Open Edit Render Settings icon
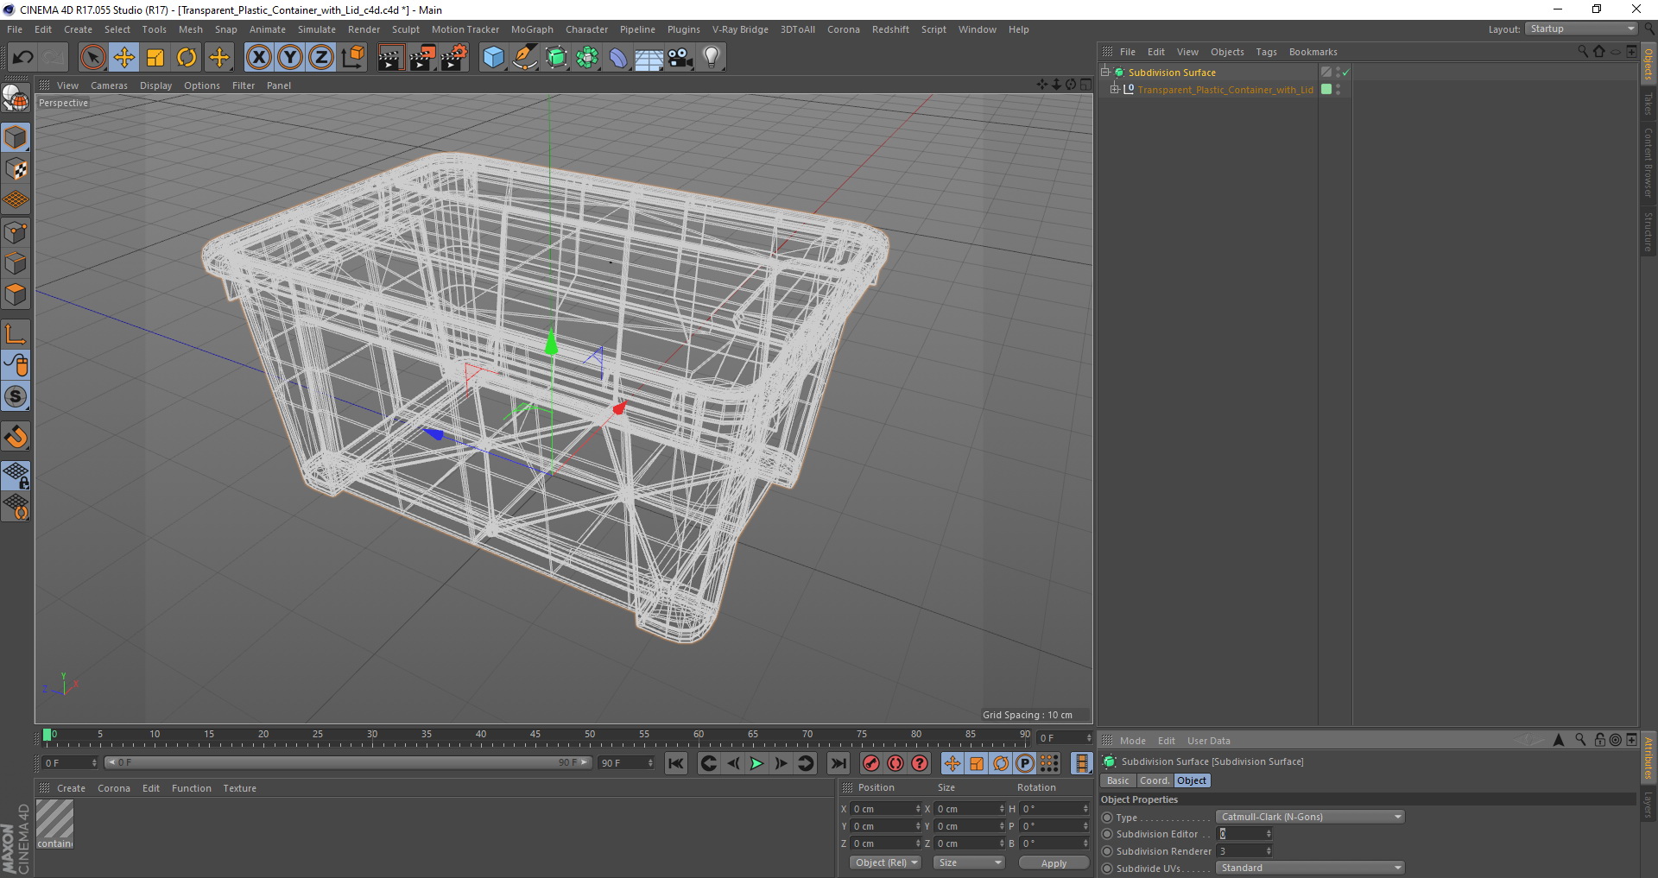The height and width of the screenshot is (878, 1658). coord(454,58)
